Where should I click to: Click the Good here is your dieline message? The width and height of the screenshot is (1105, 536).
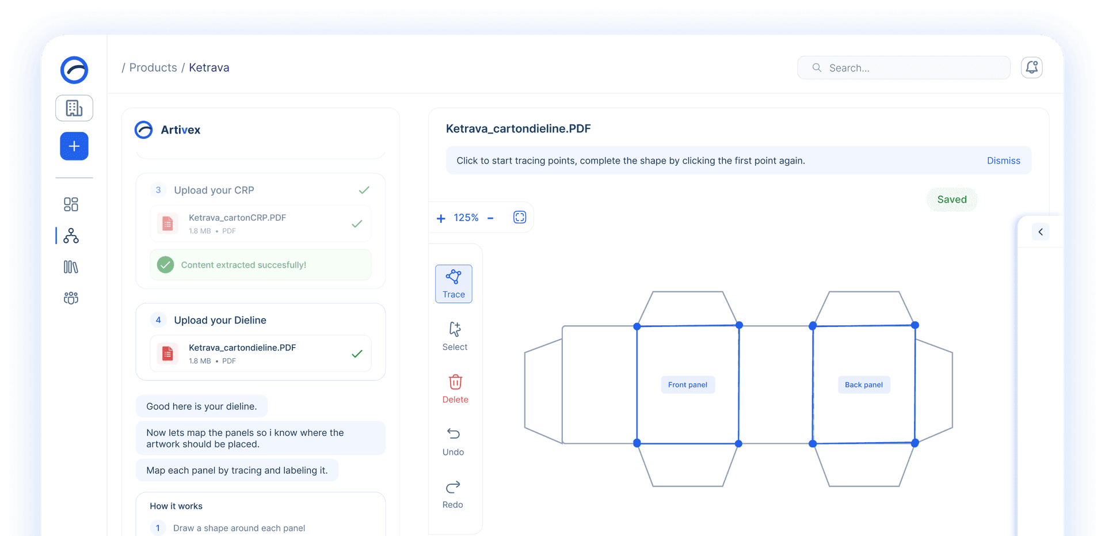(x=201, y=406)
